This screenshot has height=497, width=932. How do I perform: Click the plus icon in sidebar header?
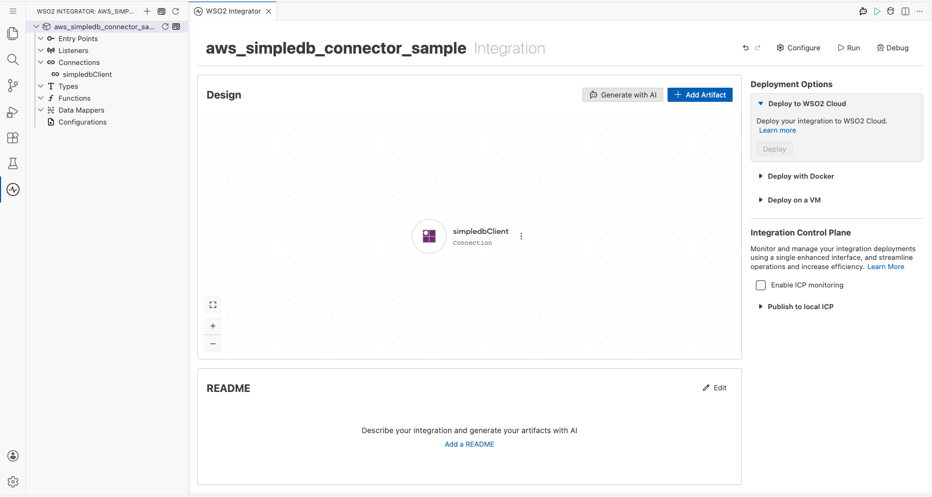click(x=147, y=11)
